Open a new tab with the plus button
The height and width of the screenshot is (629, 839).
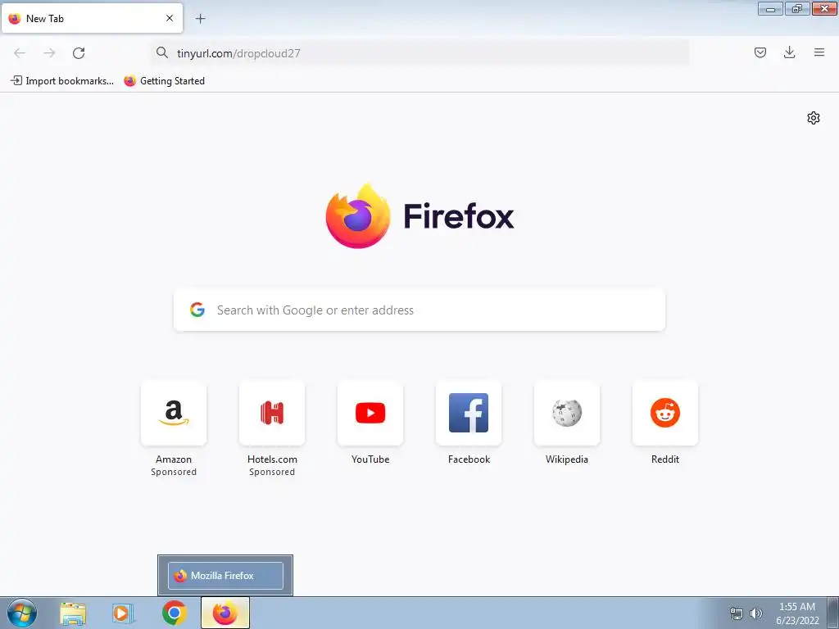(x=200, y=19)
